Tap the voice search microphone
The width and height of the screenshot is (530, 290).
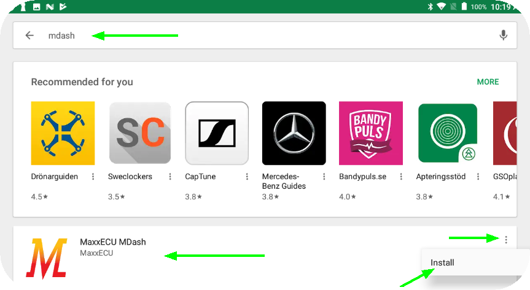click(x=504, y=35)
